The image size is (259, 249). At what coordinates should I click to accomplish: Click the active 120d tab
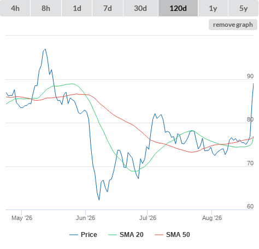[178, 8]
